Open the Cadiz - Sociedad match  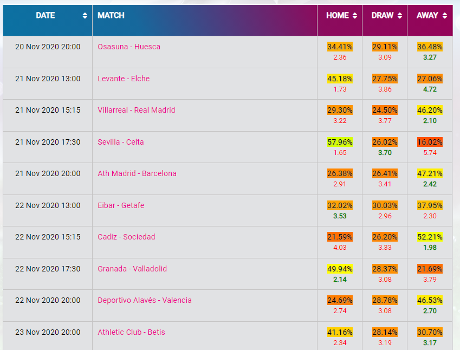coord(126,237)
